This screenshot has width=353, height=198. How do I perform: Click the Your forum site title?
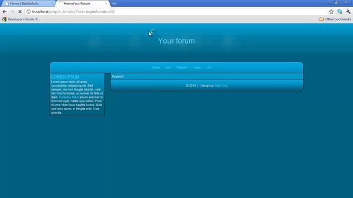click(176, 41)
